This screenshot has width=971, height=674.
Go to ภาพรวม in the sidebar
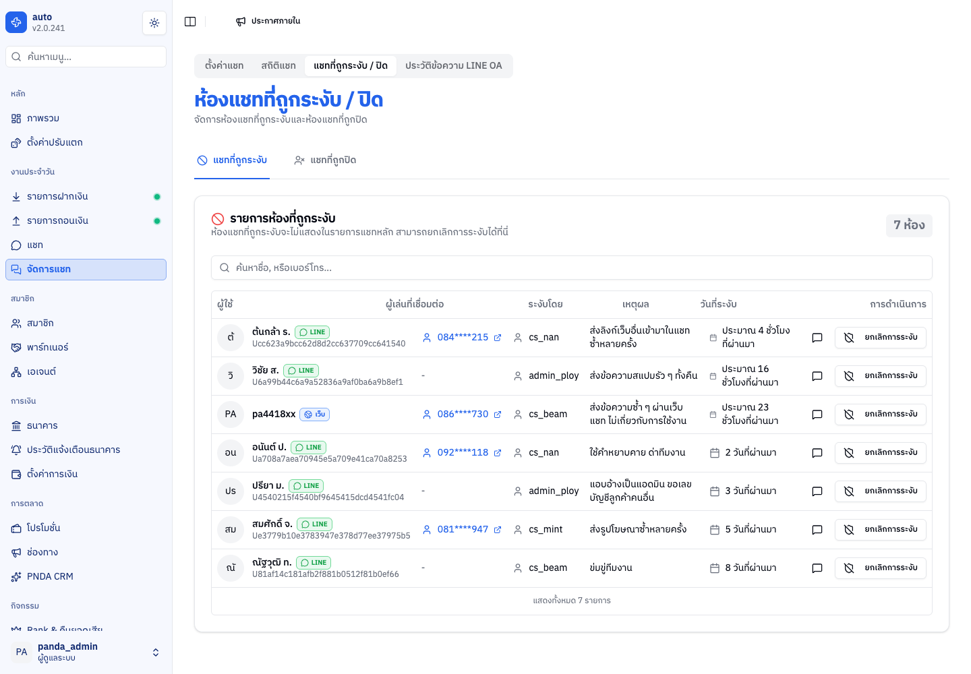(x=86, y=119)
